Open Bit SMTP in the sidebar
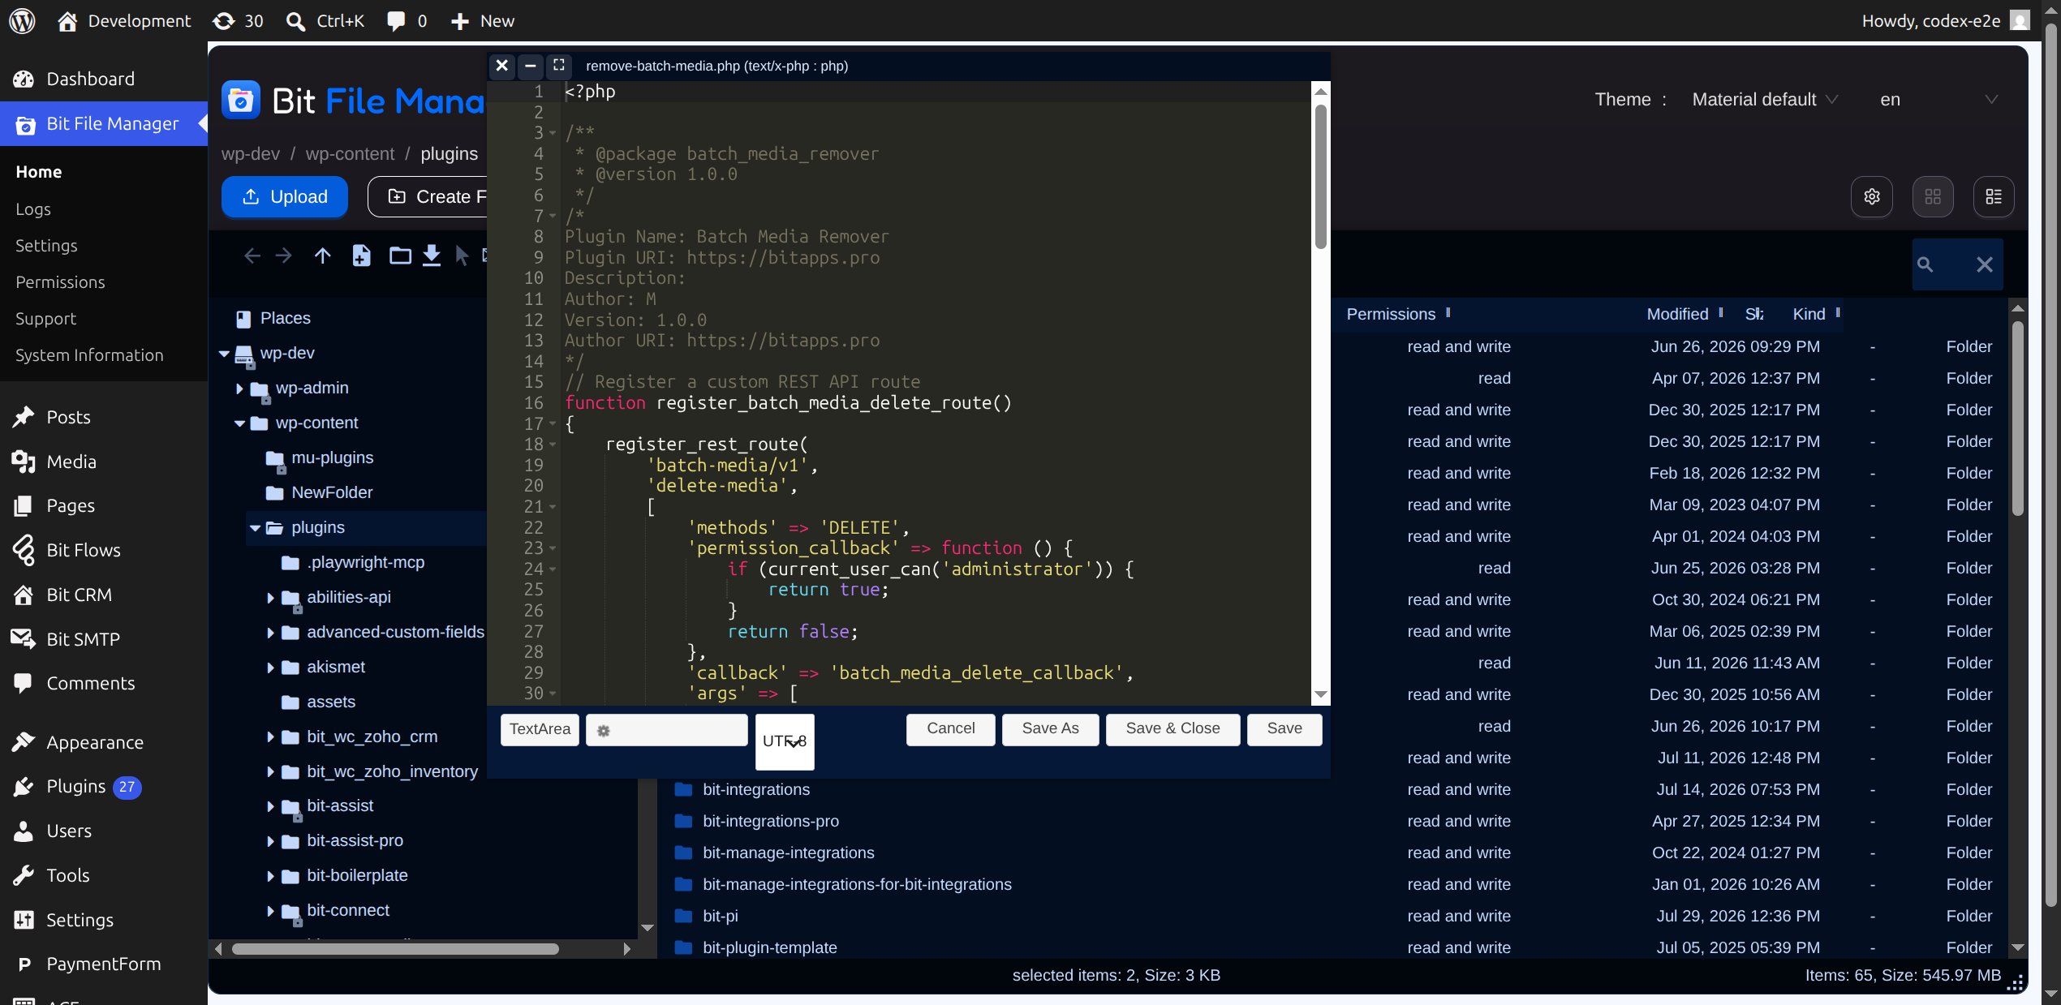This screenshot has height=1005, width=2061. click(83, 639)
